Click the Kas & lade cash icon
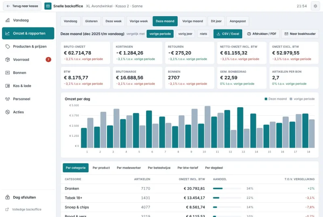The height and width of the screenshot is (217, 323). pos(7,86)
